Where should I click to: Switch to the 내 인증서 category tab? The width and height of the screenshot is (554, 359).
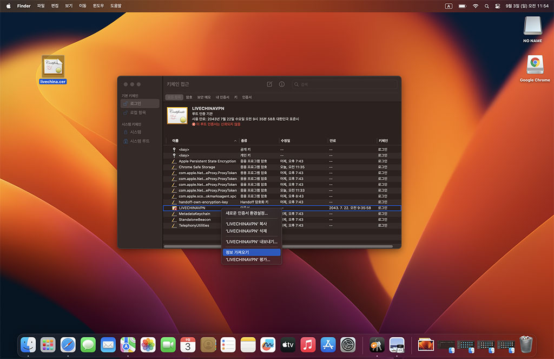(222, 97)
